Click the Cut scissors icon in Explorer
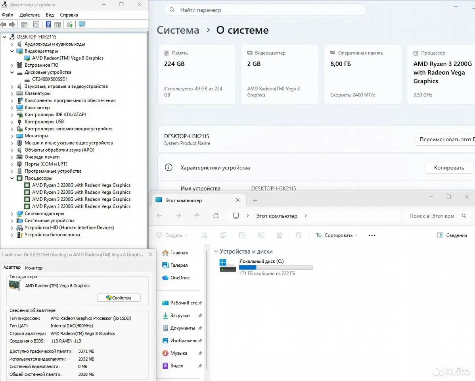The height and width of the screenshot is (381, 475). (205, 235)
